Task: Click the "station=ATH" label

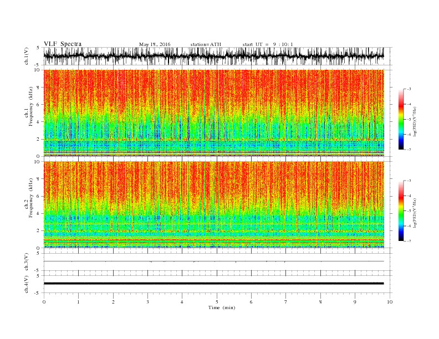Action: pos(206,44)
